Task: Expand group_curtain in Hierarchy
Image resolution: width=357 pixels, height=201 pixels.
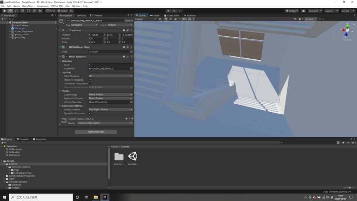Action: pyautogui.click(x=10, y=35)
